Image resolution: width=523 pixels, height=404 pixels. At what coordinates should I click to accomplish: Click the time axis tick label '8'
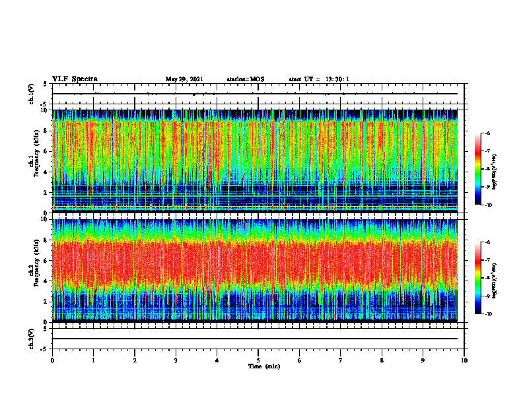pos(382,360)
